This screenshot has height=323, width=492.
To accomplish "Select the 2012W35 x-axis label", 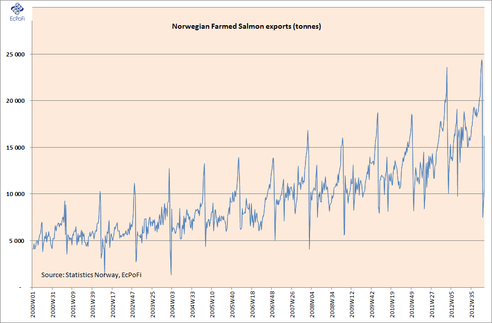I will coord(471,305).
